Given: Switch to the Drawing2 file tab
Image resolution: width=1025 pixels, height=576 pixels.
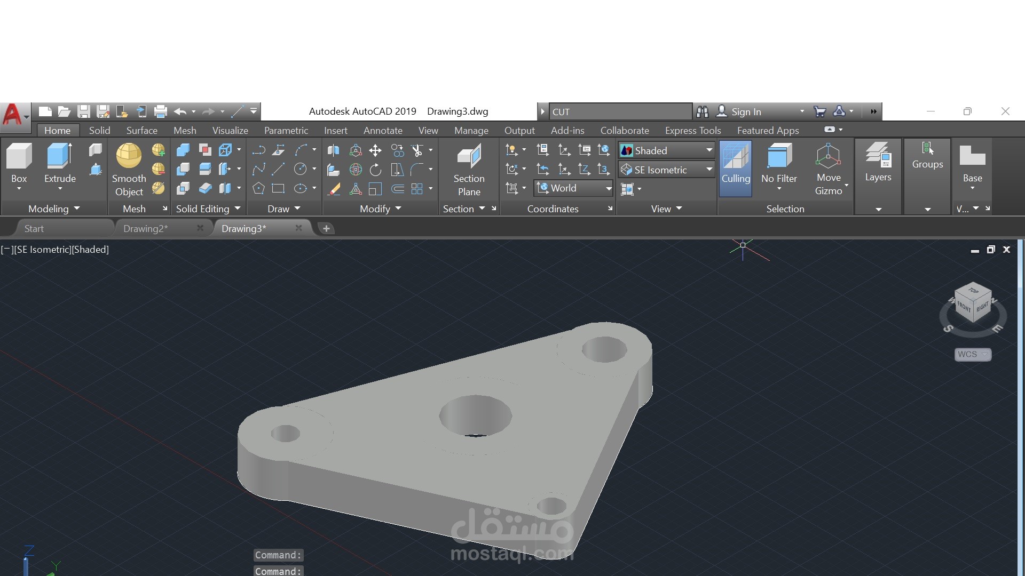Looking at the screenshot, I should click(145, 228).
